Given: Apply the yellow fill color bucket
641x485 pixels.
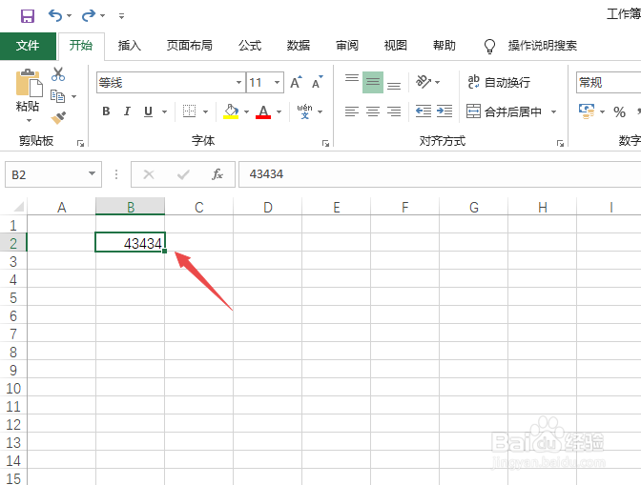Looking at the screenshot, I should coord(231,111).
